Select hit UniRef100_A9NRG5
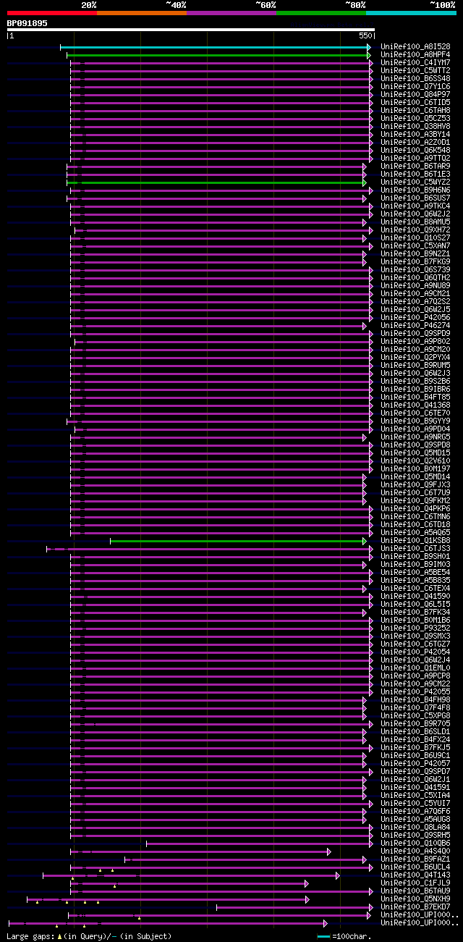 pyautogui.click(x=415, y=437)
